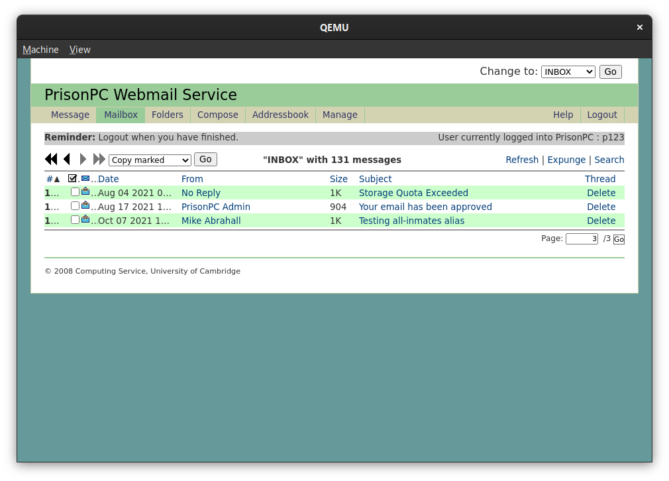Open the Compose tab

(218, 115)
